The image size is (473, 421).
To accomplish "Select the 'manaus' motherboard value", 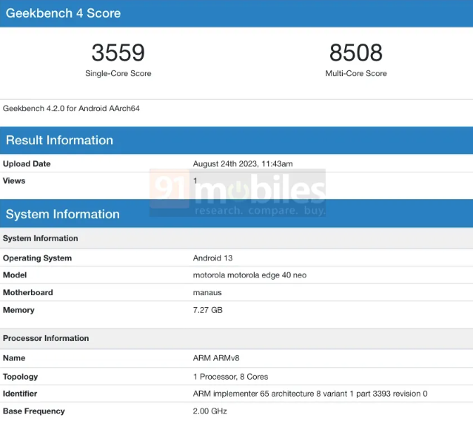I will coord(207,292).
